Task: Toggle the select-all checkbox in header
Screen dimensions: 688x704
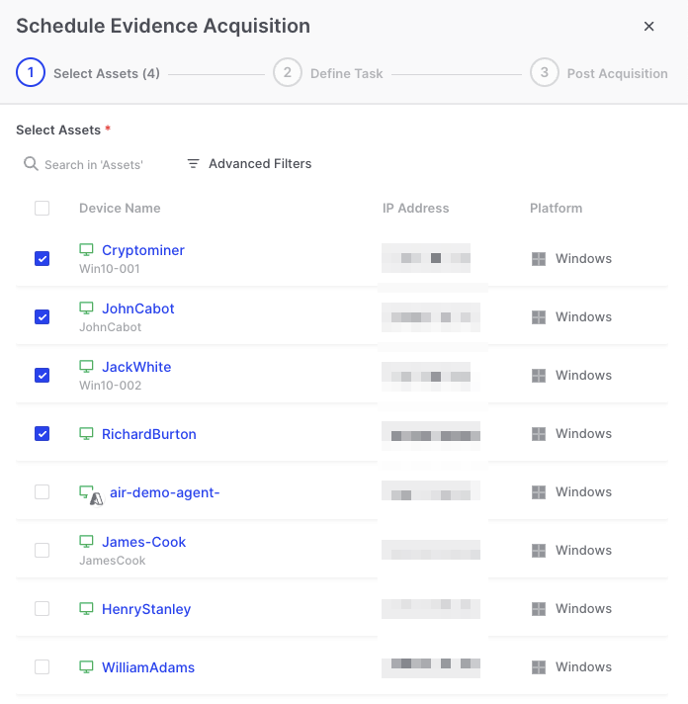Action: coord(42,209)
